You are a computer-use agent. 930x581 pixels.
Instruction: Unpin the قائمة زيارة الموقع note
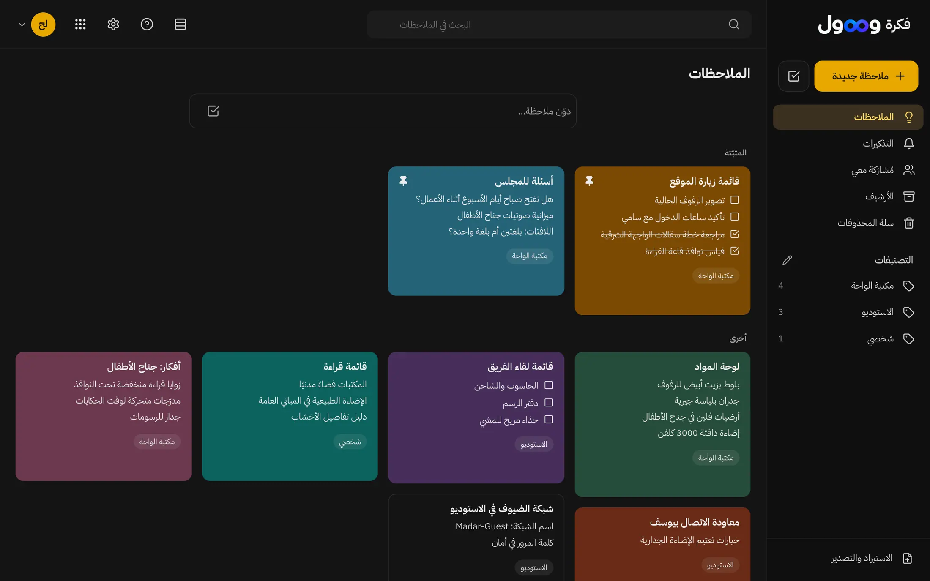[x=589, y=181]
